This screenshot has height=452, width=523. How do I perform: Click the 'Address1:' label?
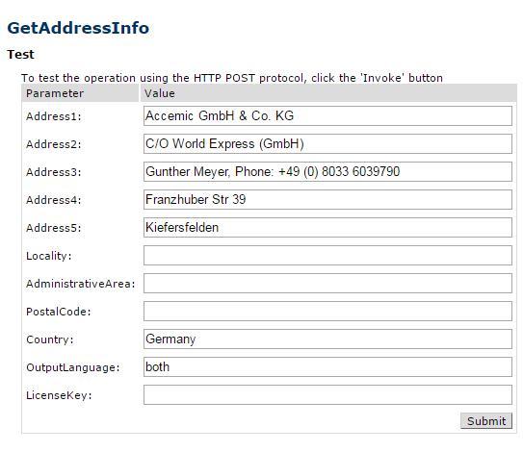(53, 116)
